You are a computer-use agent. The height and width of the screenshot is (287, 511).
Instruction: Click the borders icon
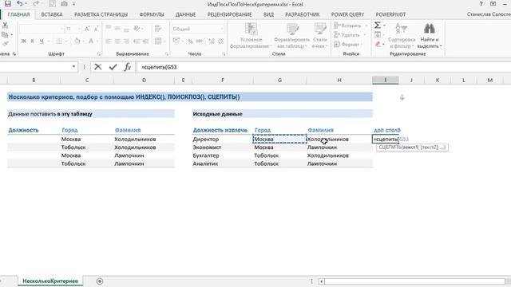(59, 41)
